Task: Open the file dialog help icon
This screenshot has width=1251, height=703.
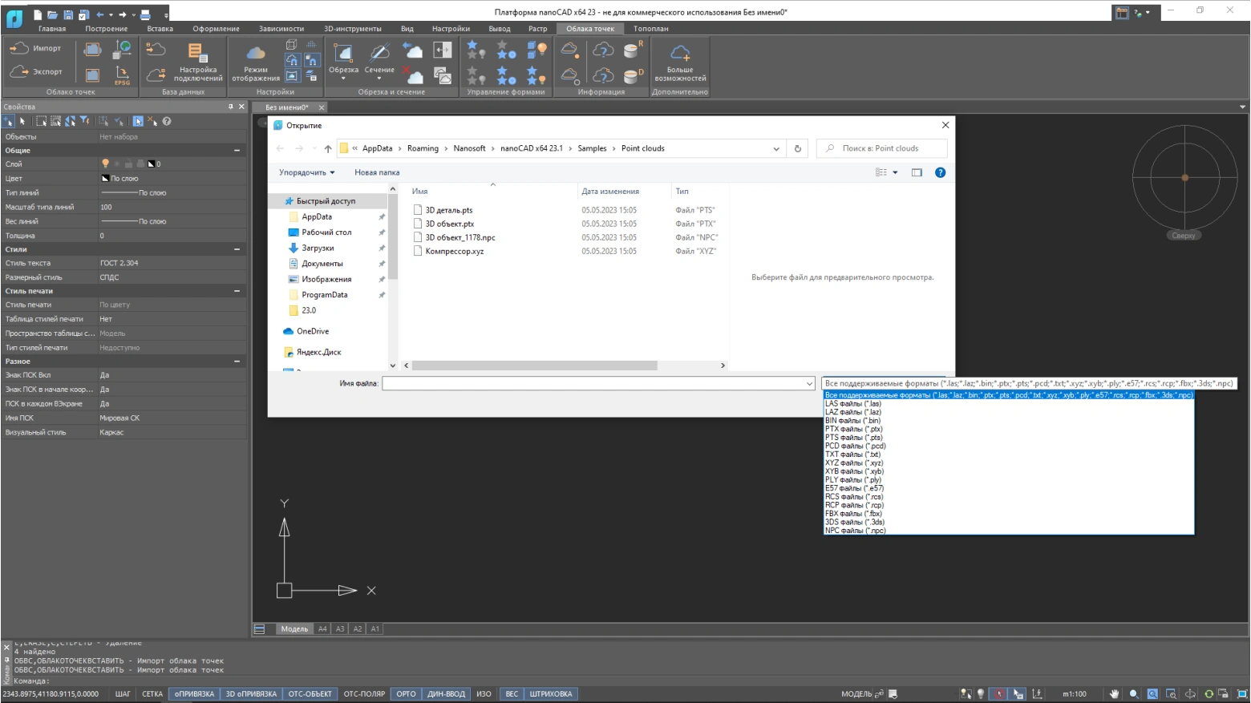Action: [x=940, y=172]
